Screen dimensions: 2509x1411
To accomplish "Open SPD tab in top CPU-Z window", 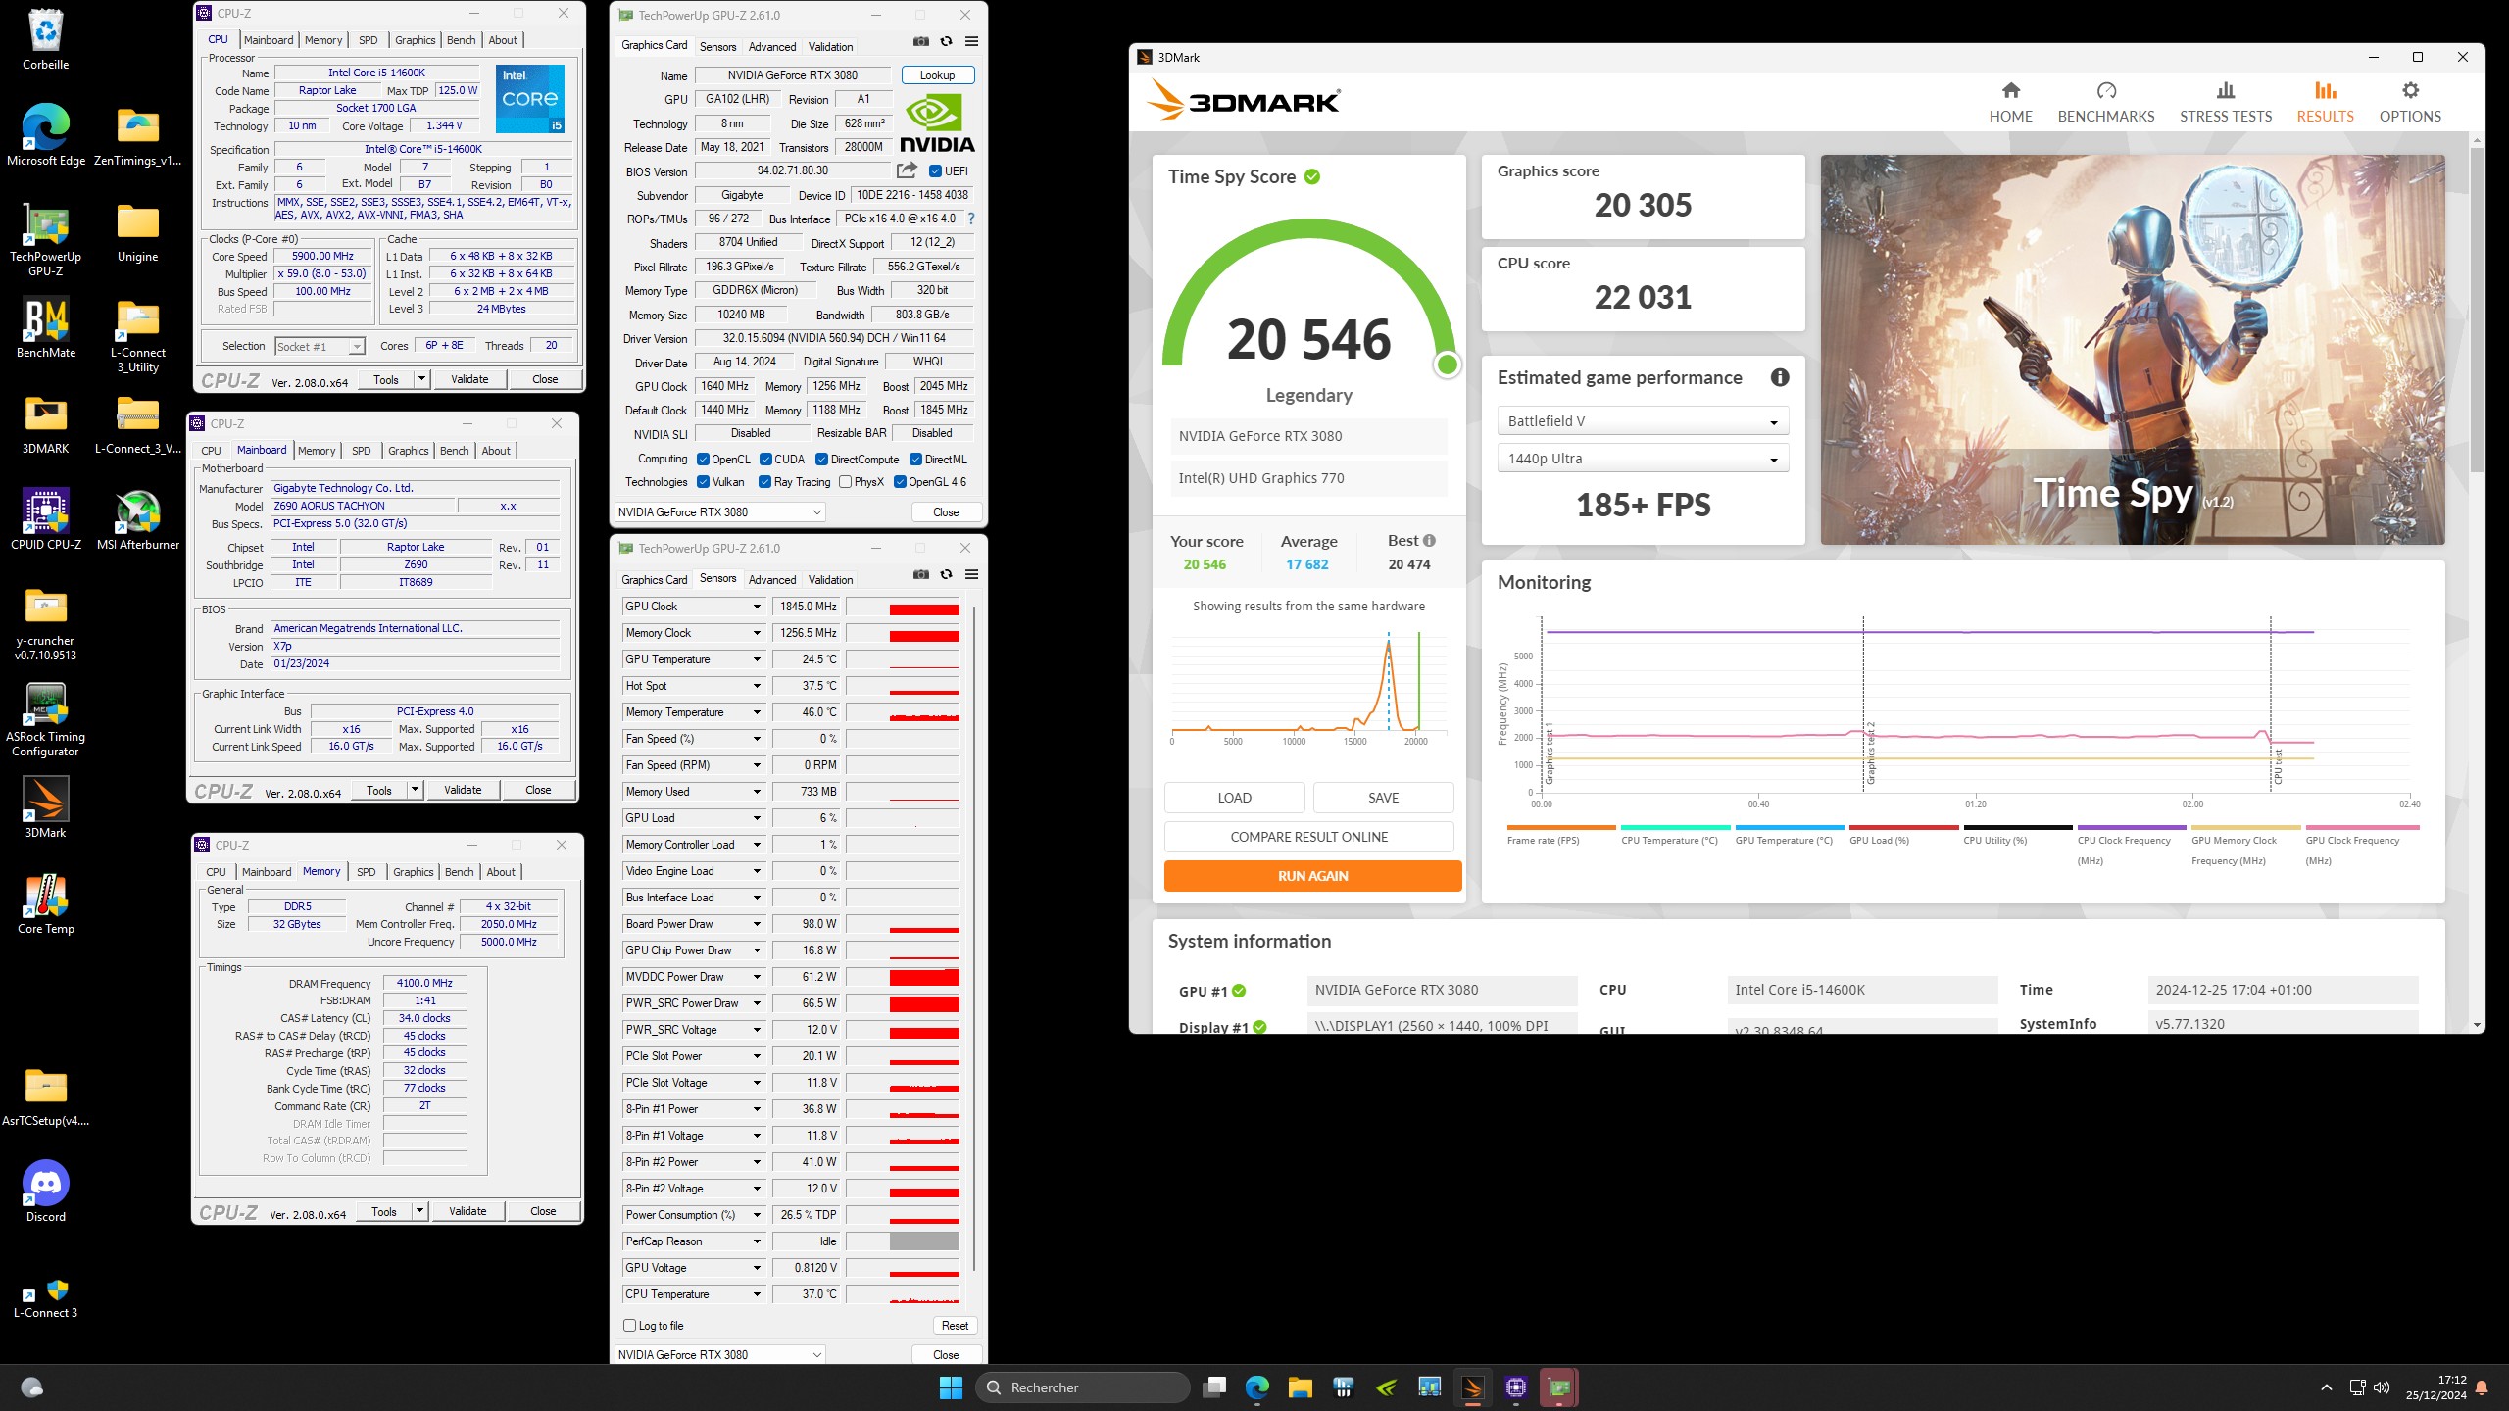I will (x=368, y=40).
